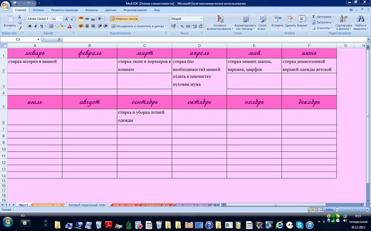The image size is (371, 231).
Task: Click the Очистить button
Action: [x=322, y=28]
